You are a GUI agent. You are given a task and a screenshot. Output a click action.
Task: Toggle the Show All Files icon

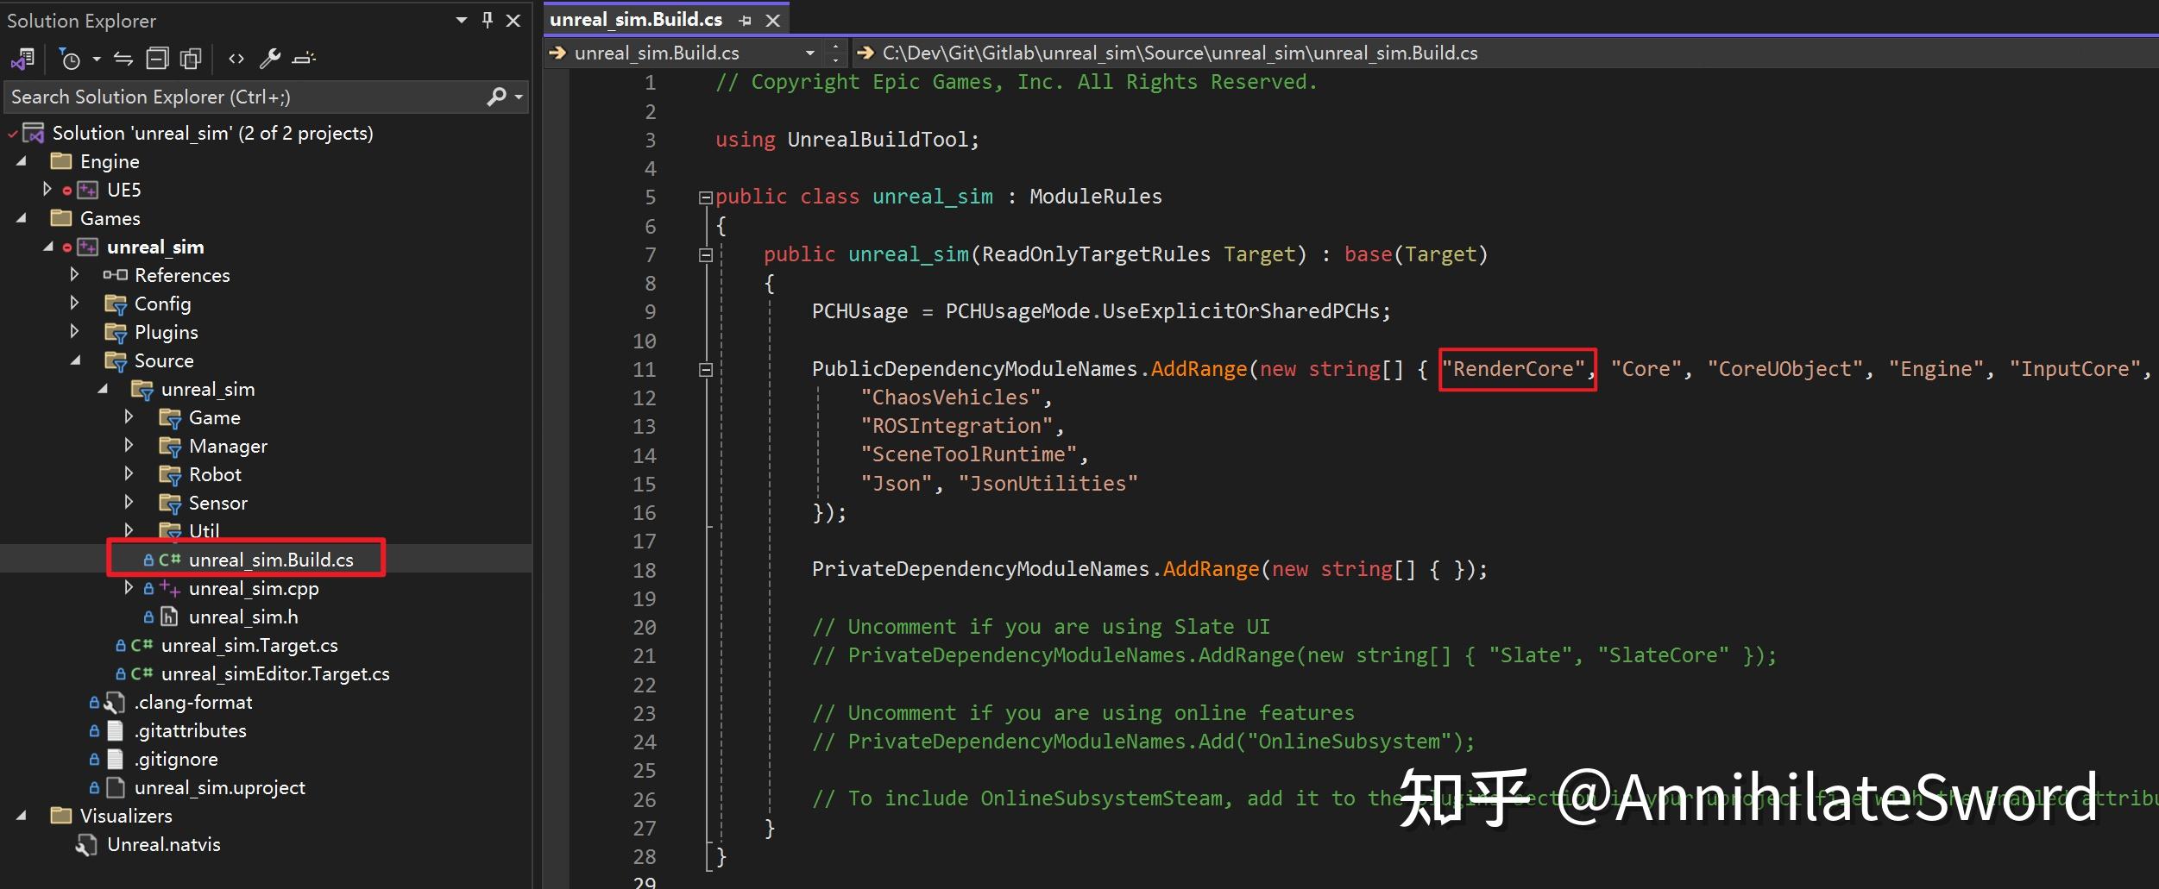(x=191, y=57)
